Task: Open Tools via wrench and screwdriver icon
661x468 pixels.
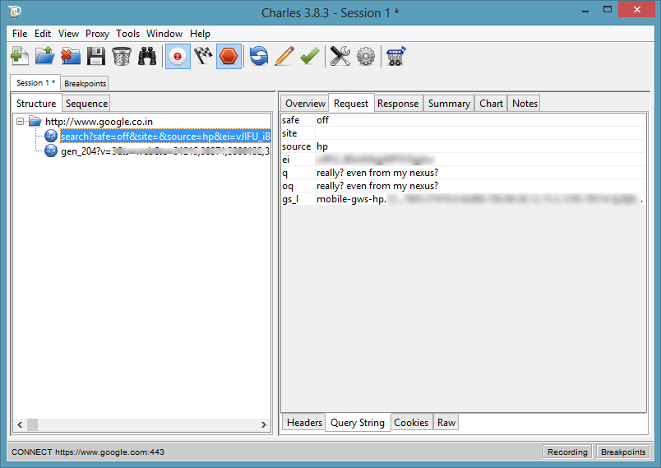Action: point(340,56)
